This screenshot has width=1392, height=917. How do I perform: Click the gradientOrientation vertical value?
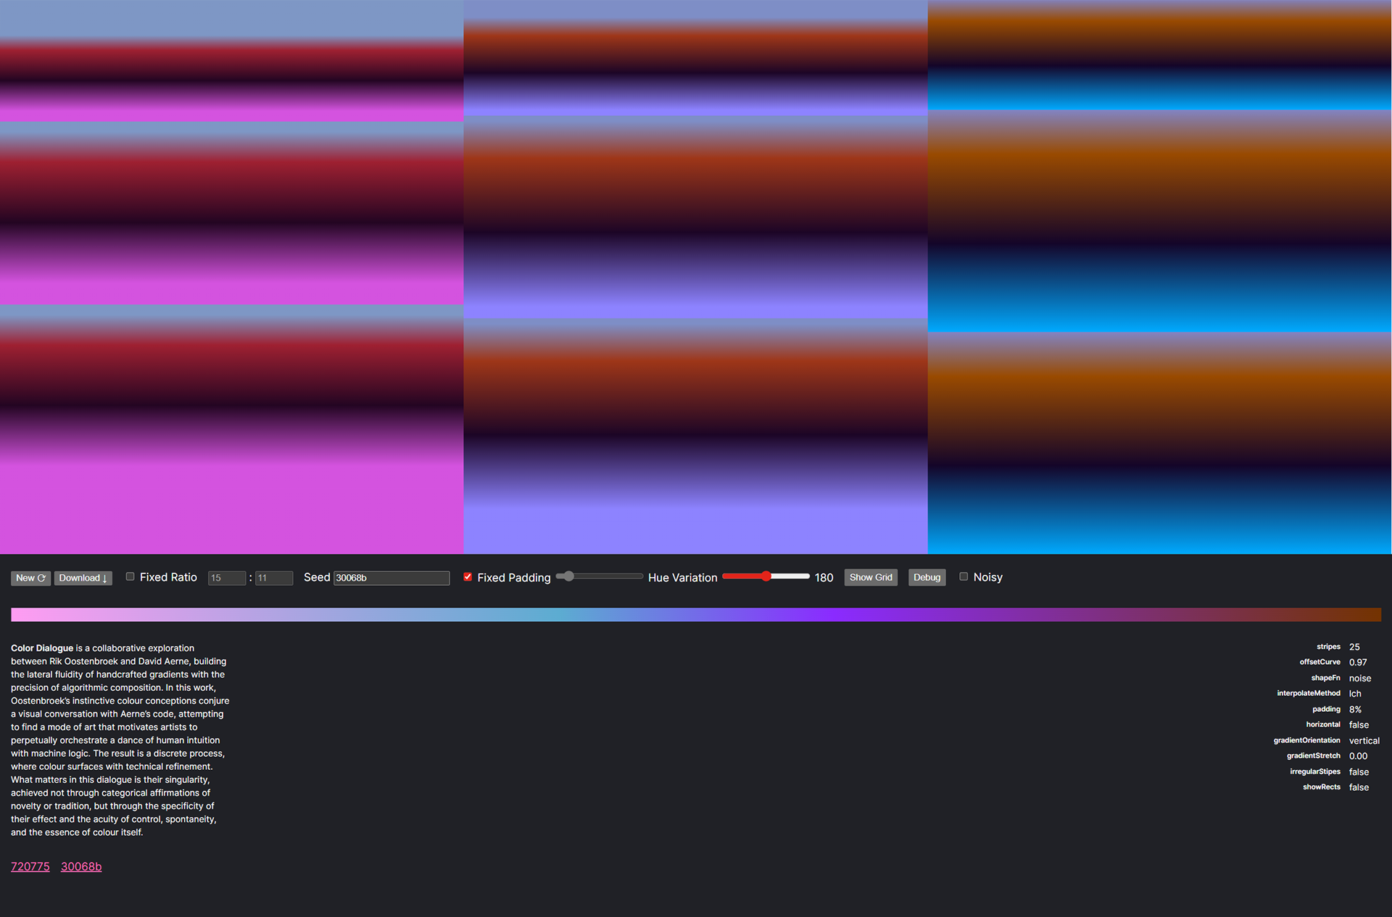(x=1364, y=741)
